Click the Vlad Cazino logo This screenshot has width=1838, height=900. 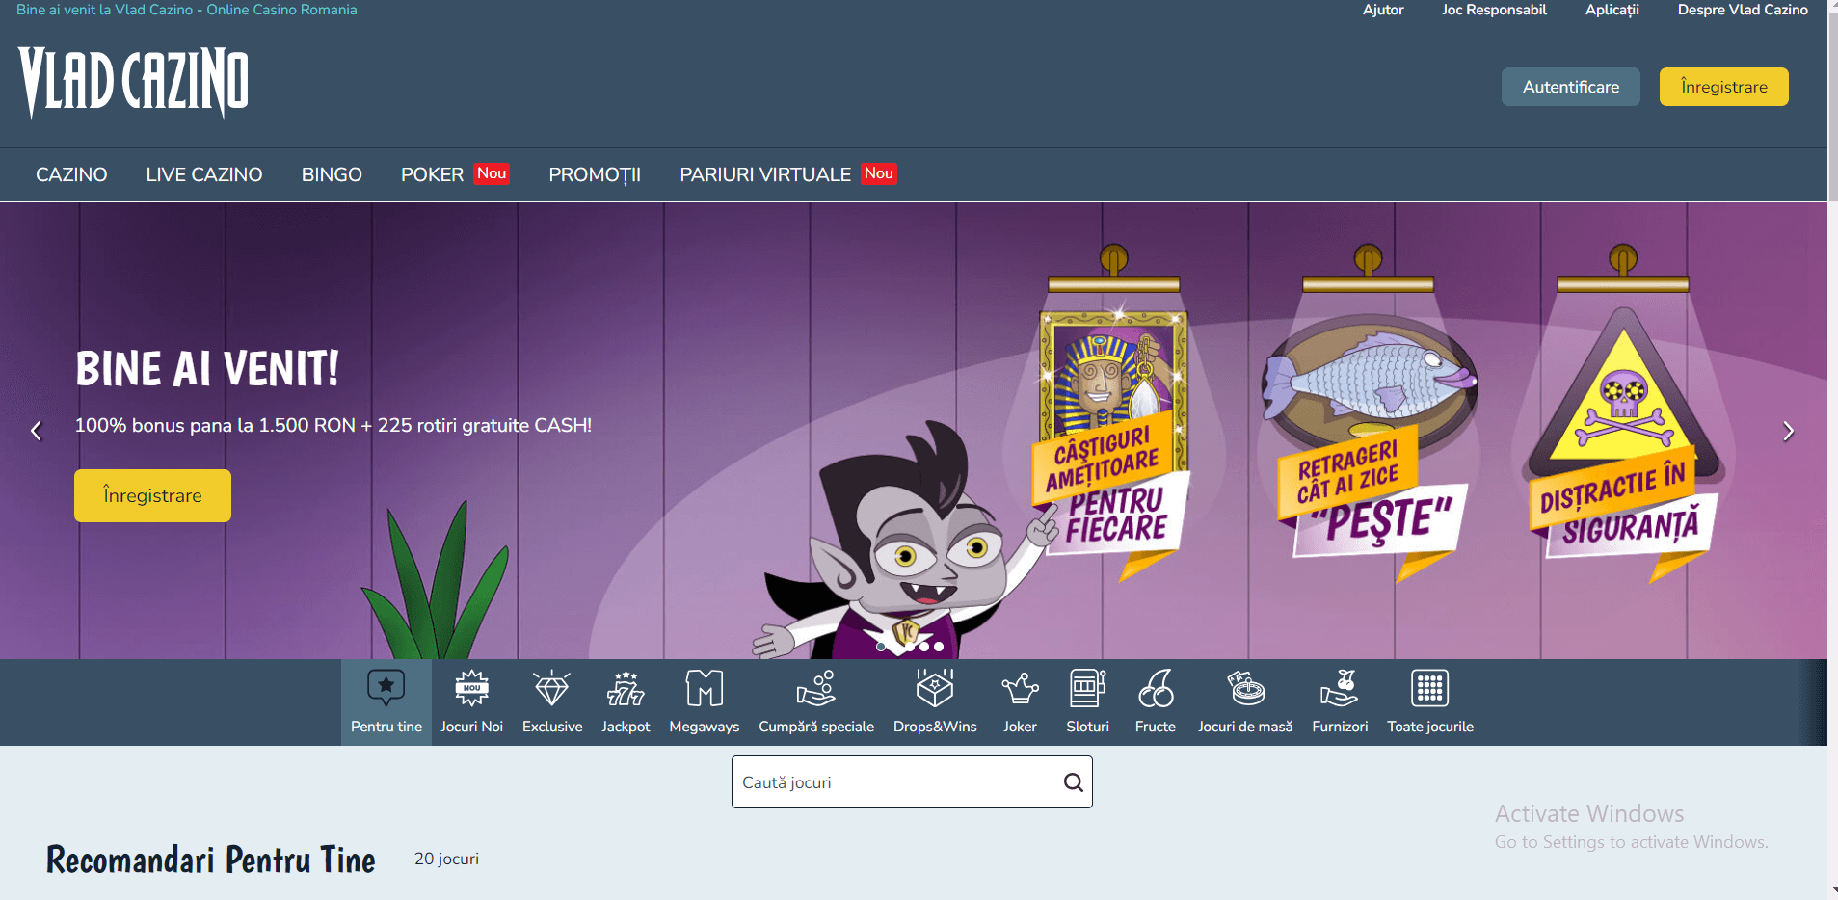(x=133, y=82)
